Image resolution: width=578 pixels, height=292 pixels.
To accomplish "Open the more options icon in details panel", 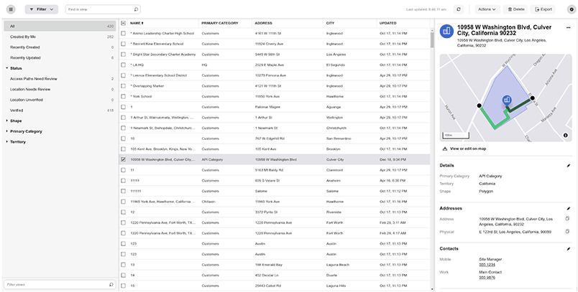I will (568, 27).
